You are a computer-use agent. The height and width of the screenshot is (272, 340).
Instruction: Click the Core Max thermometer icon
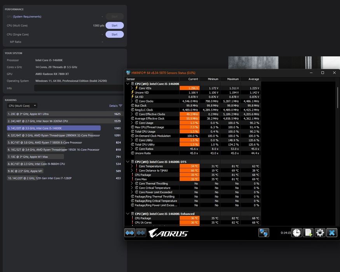pyautogui.click(x=133, y=179)
